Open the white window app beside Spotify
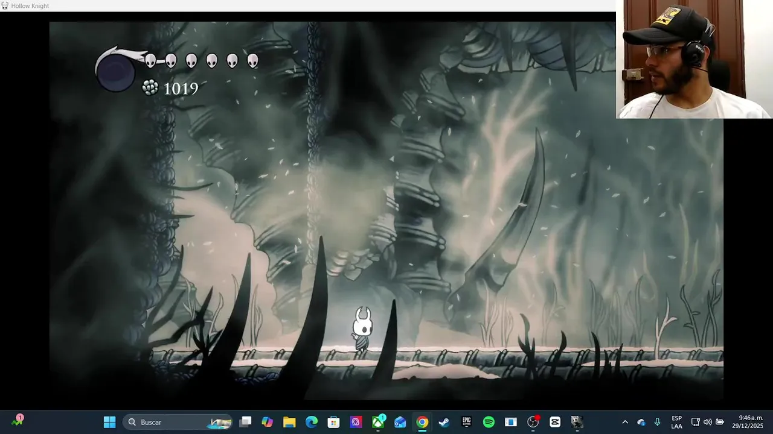Image resolution: width=773 pixels, height=434 pixels. (x=510, y=422)
